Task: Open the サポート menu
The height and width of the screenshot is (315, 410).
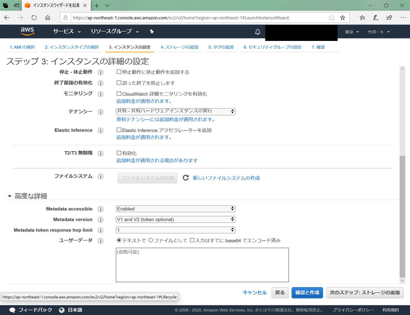Action: click(379, 32)
